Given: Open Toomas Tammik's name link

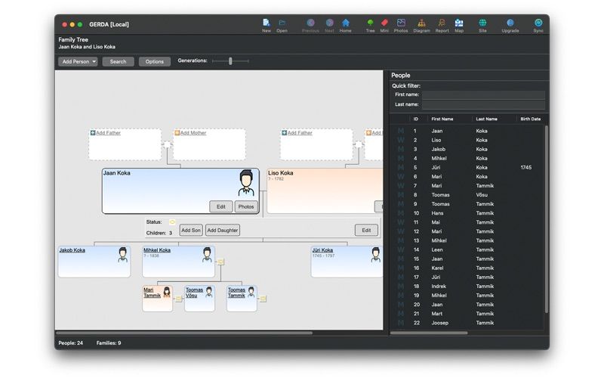Looking at the screenshot, I should (236, 293).
